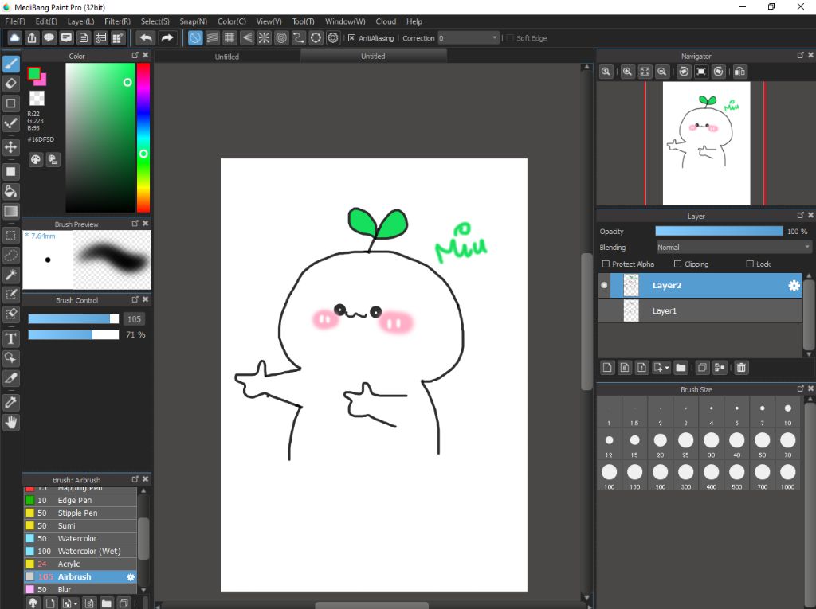Choose the Eyedropper tool
This screenshot has width=816, height=609.
(11, 401)
